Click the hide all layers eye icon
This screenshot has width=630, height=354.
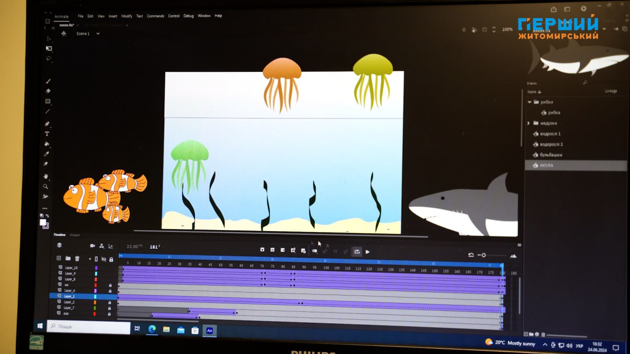coord(103,259)
